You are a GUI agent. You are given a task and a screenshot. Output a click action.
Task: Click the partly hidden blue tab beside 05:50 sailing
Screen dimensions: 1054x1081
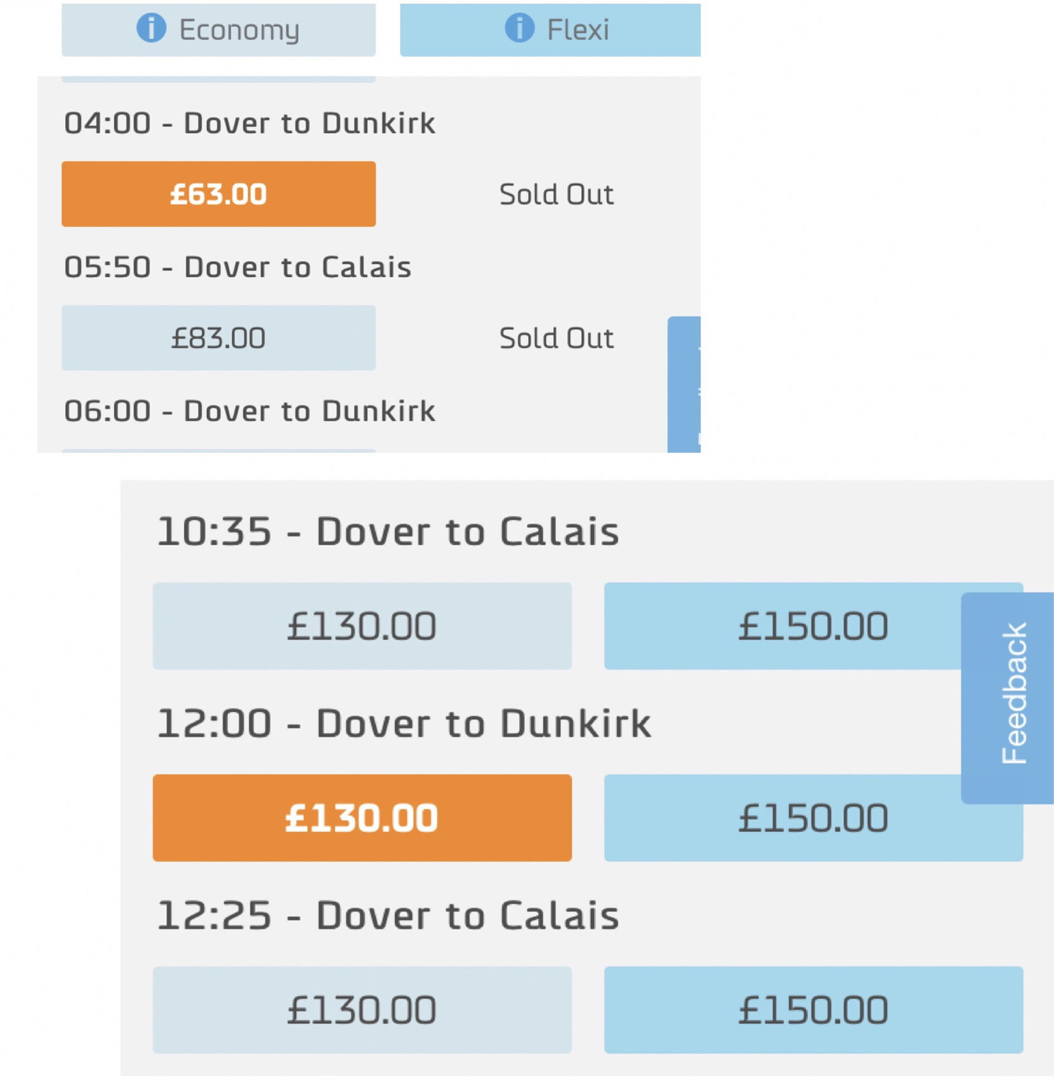click(x=684, y=384)
